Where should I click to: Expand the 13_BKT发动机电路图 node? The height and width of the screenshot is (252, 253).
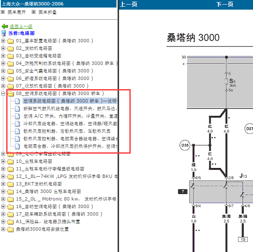(x=3, y=184)
